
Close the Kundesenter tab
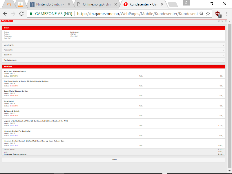tap(162, 4)
